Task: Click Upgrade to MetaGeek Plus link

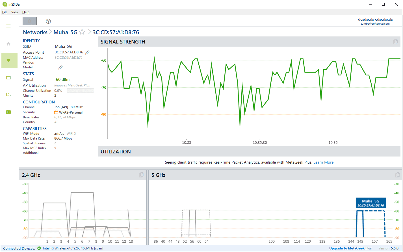Action: click(350, 248)
